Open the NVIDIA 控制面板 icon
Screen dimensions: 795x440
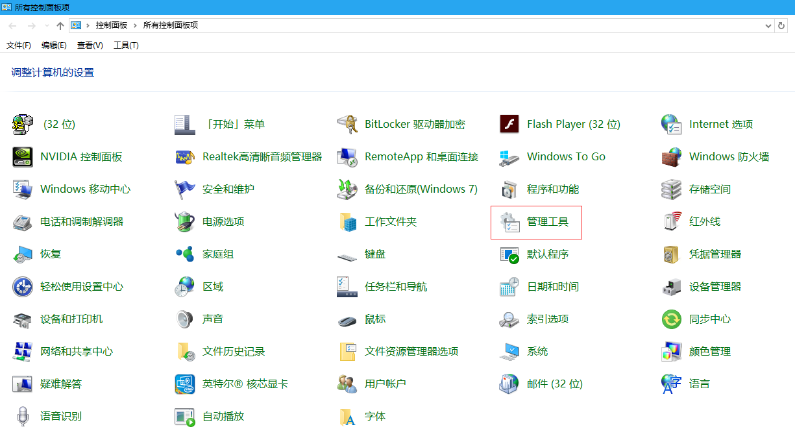[x=23, y=156]
